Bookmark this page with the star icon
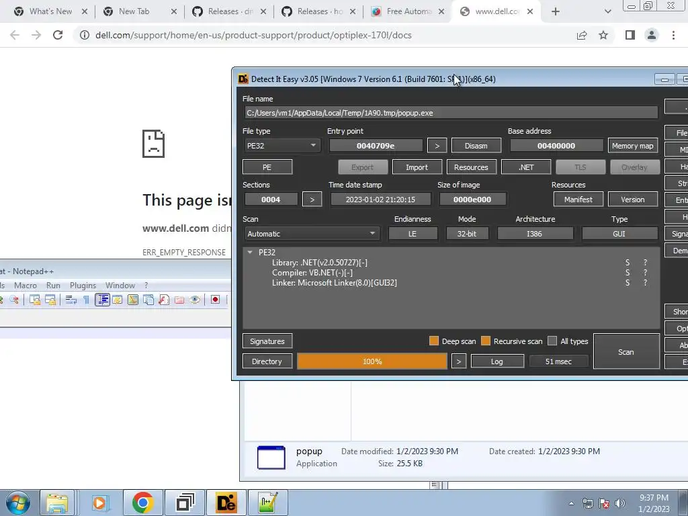 coord(603,35)
